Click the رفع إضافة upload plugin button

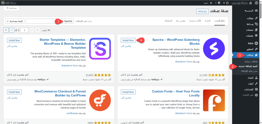point(202,11)
